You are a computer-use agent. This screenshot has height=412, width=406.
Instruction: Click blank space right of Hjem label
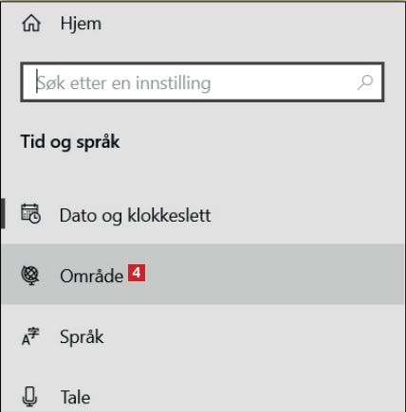coord(253,24)
